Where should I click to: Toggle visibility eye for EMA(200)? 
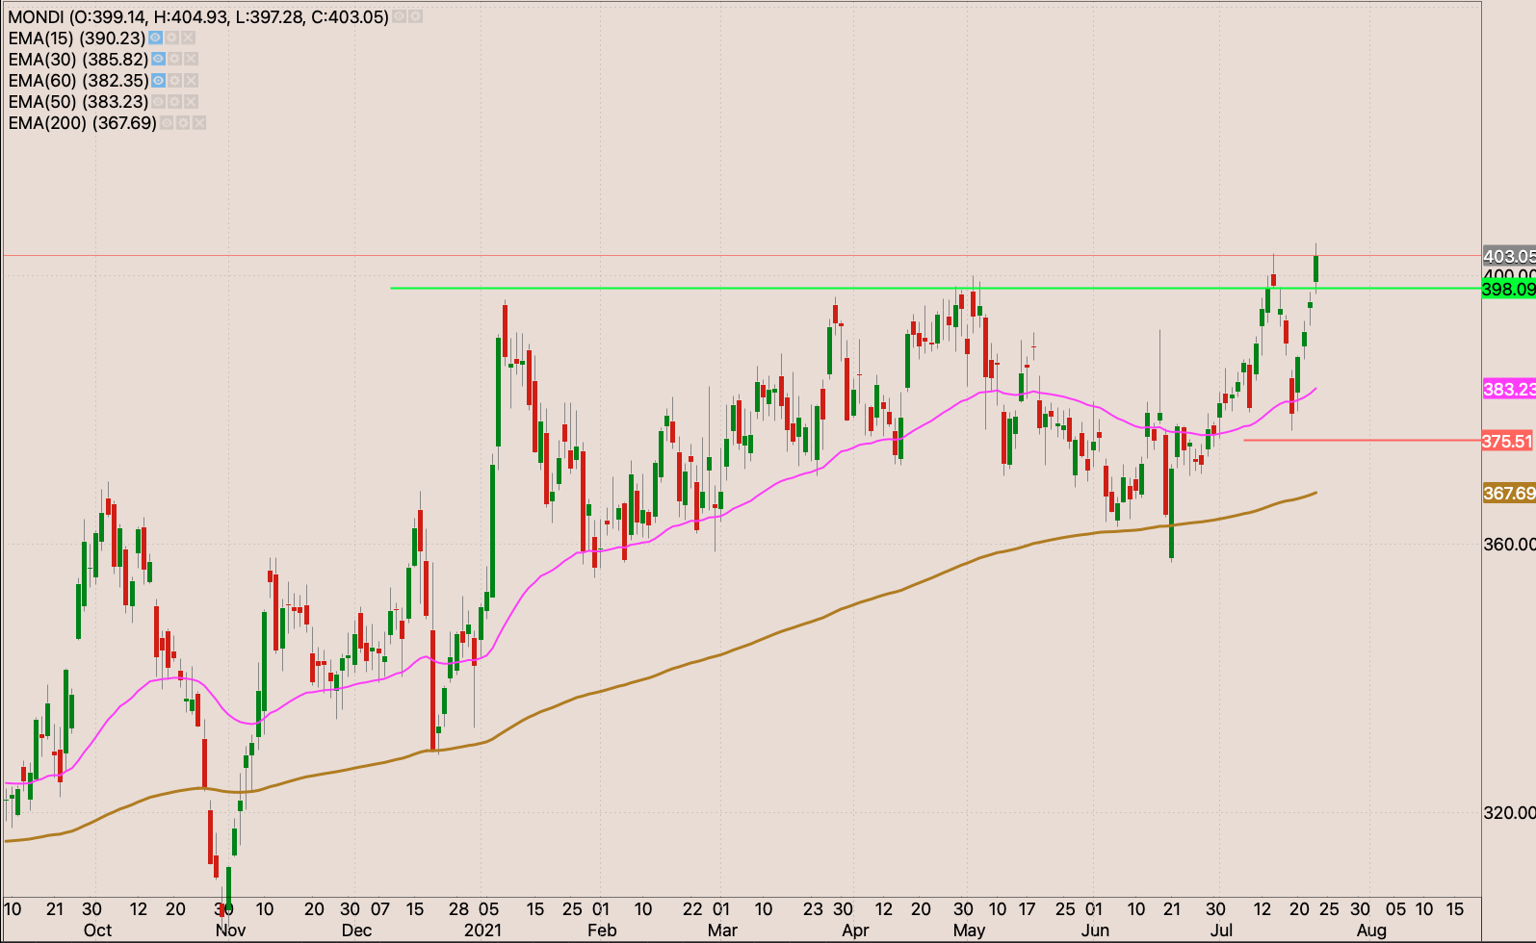click(167, 122)
